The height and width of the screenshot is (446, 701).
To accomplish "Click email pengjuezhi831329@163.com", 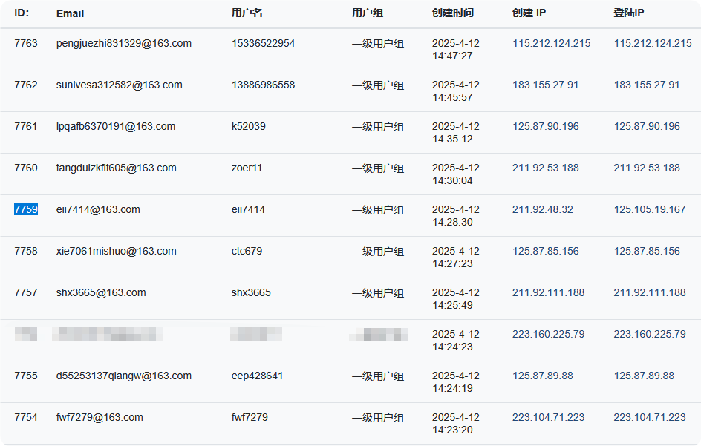I will pyautogui.click(x=124, y=43).
